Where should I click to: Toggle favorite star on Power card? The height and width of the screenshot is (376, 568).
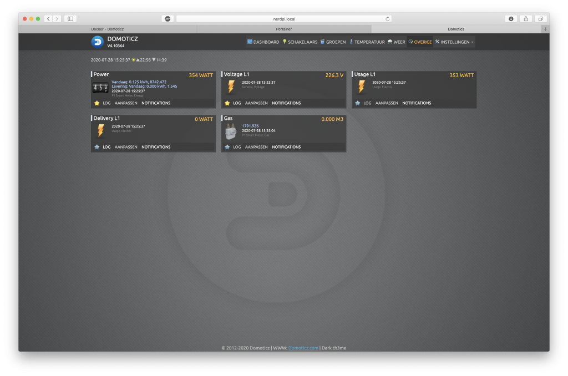[x=97, y=103]
